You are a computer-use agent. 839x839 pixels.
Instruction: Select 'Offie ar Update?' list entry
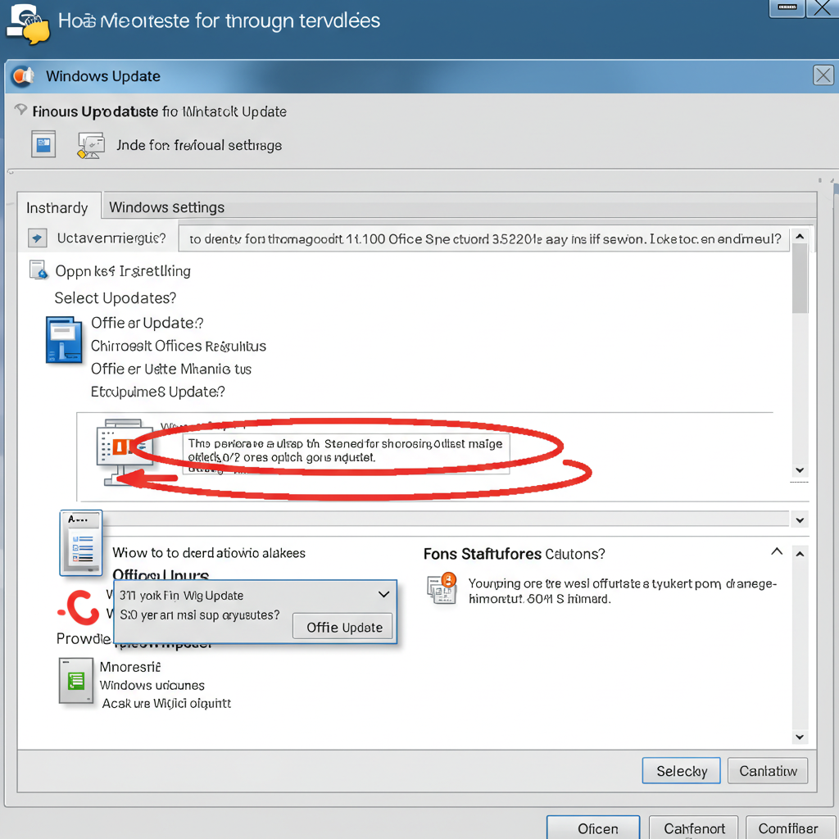147,323
